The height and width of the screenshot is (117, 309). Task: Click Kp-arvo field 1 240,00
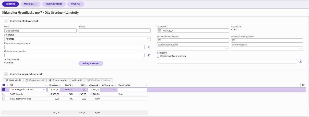54,90
